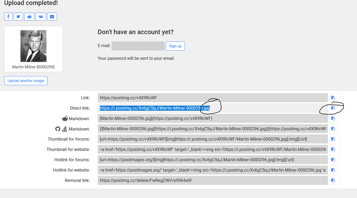
Task: Focus the E-mail input field
Action: click(x=138, y=46)
